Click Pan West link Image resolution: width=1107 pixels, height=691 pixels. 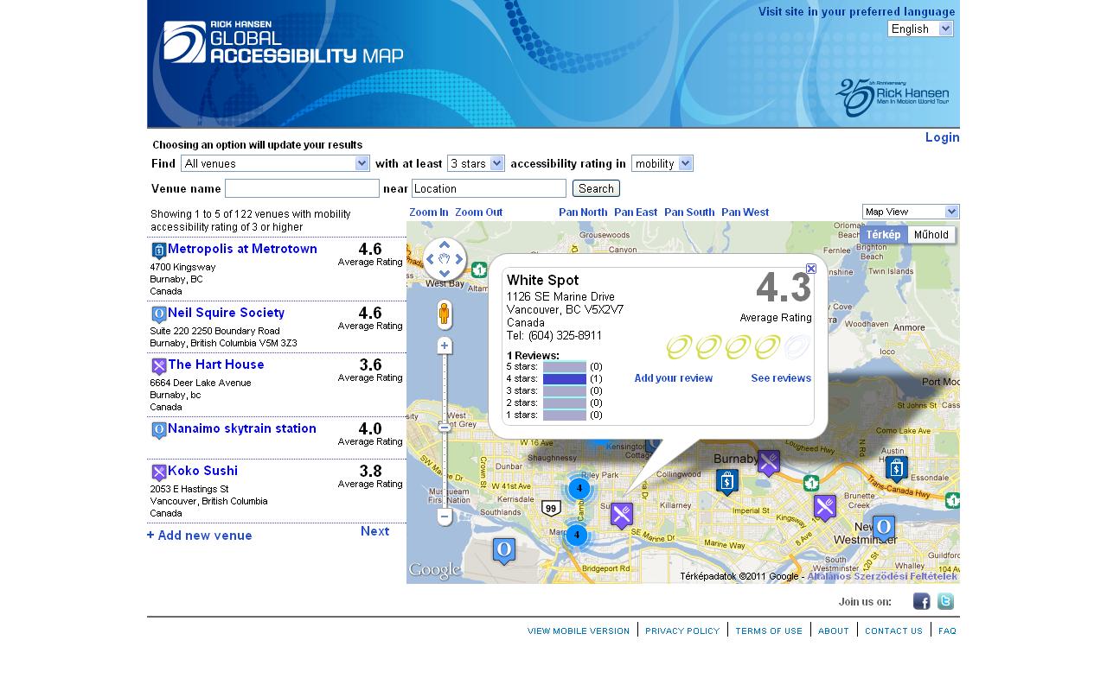[x=745, y=212]
